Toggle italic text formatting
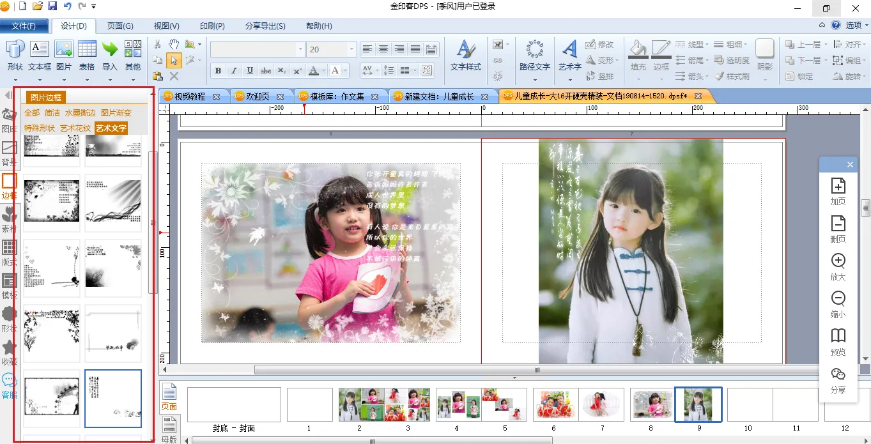The height and width of the screenshot is (444, 871). coord(234,70)
